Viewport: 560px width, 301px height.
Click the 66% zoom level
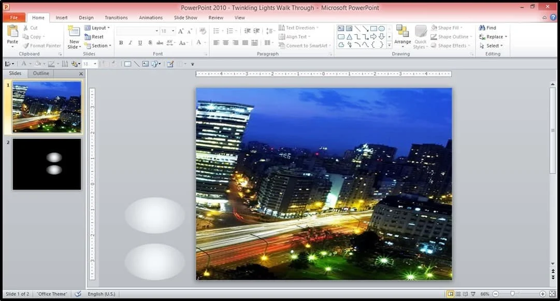(x=485, y=294)
